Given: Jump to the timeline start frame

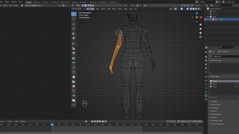Looking at the screenshot, I should [92, 121].
